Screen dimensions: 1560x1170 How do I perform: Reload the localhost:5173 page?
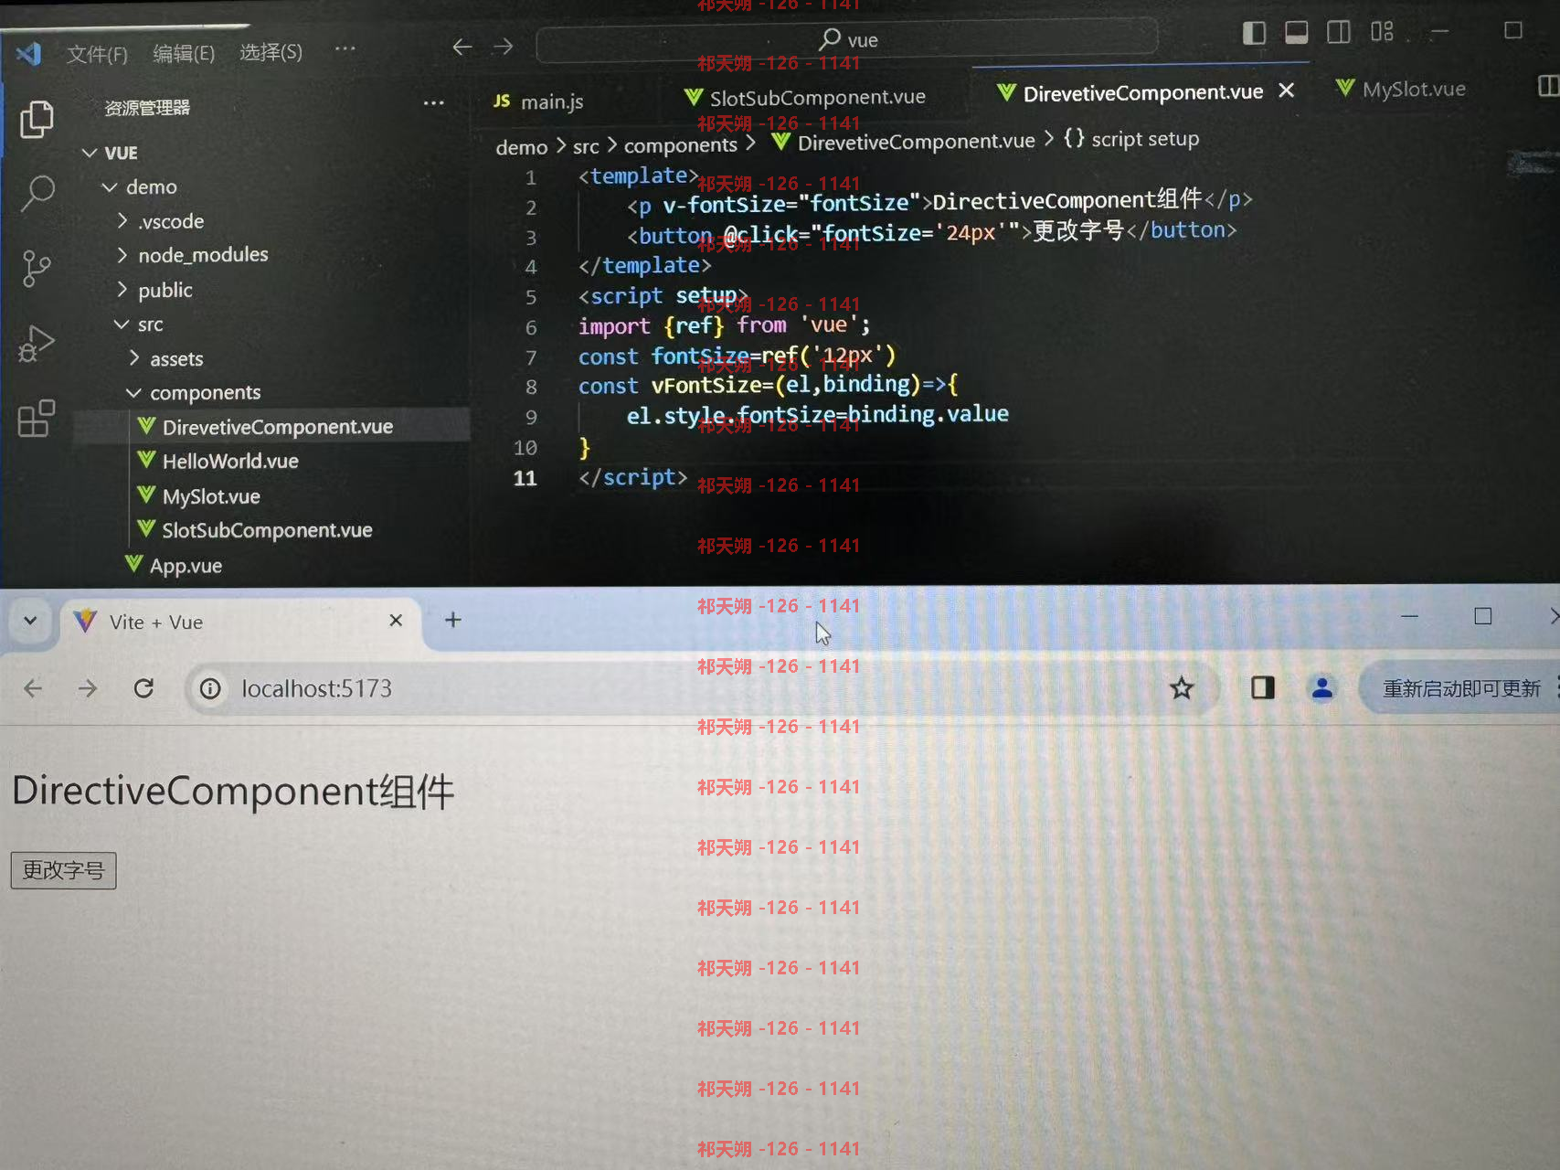[143, 688]
